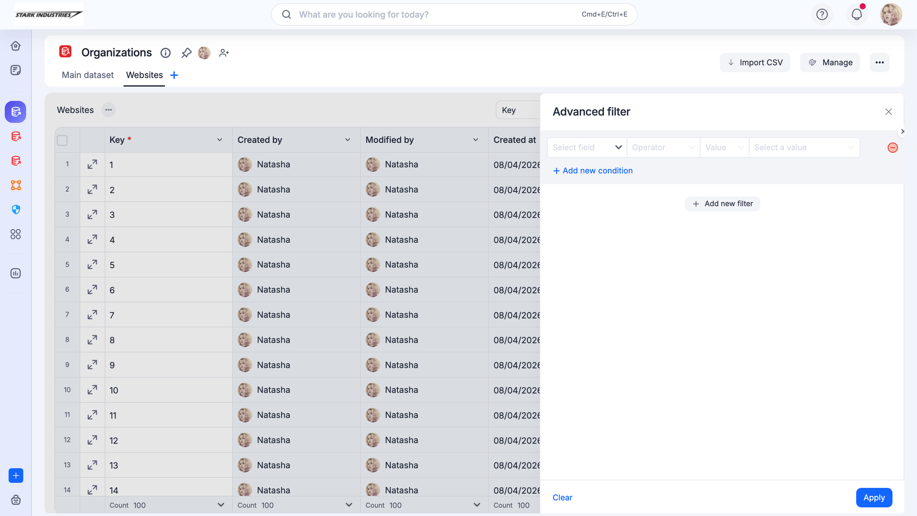Click the blue plus button in the sidebar
917x516 pixels.
click(x=15, y=476)
